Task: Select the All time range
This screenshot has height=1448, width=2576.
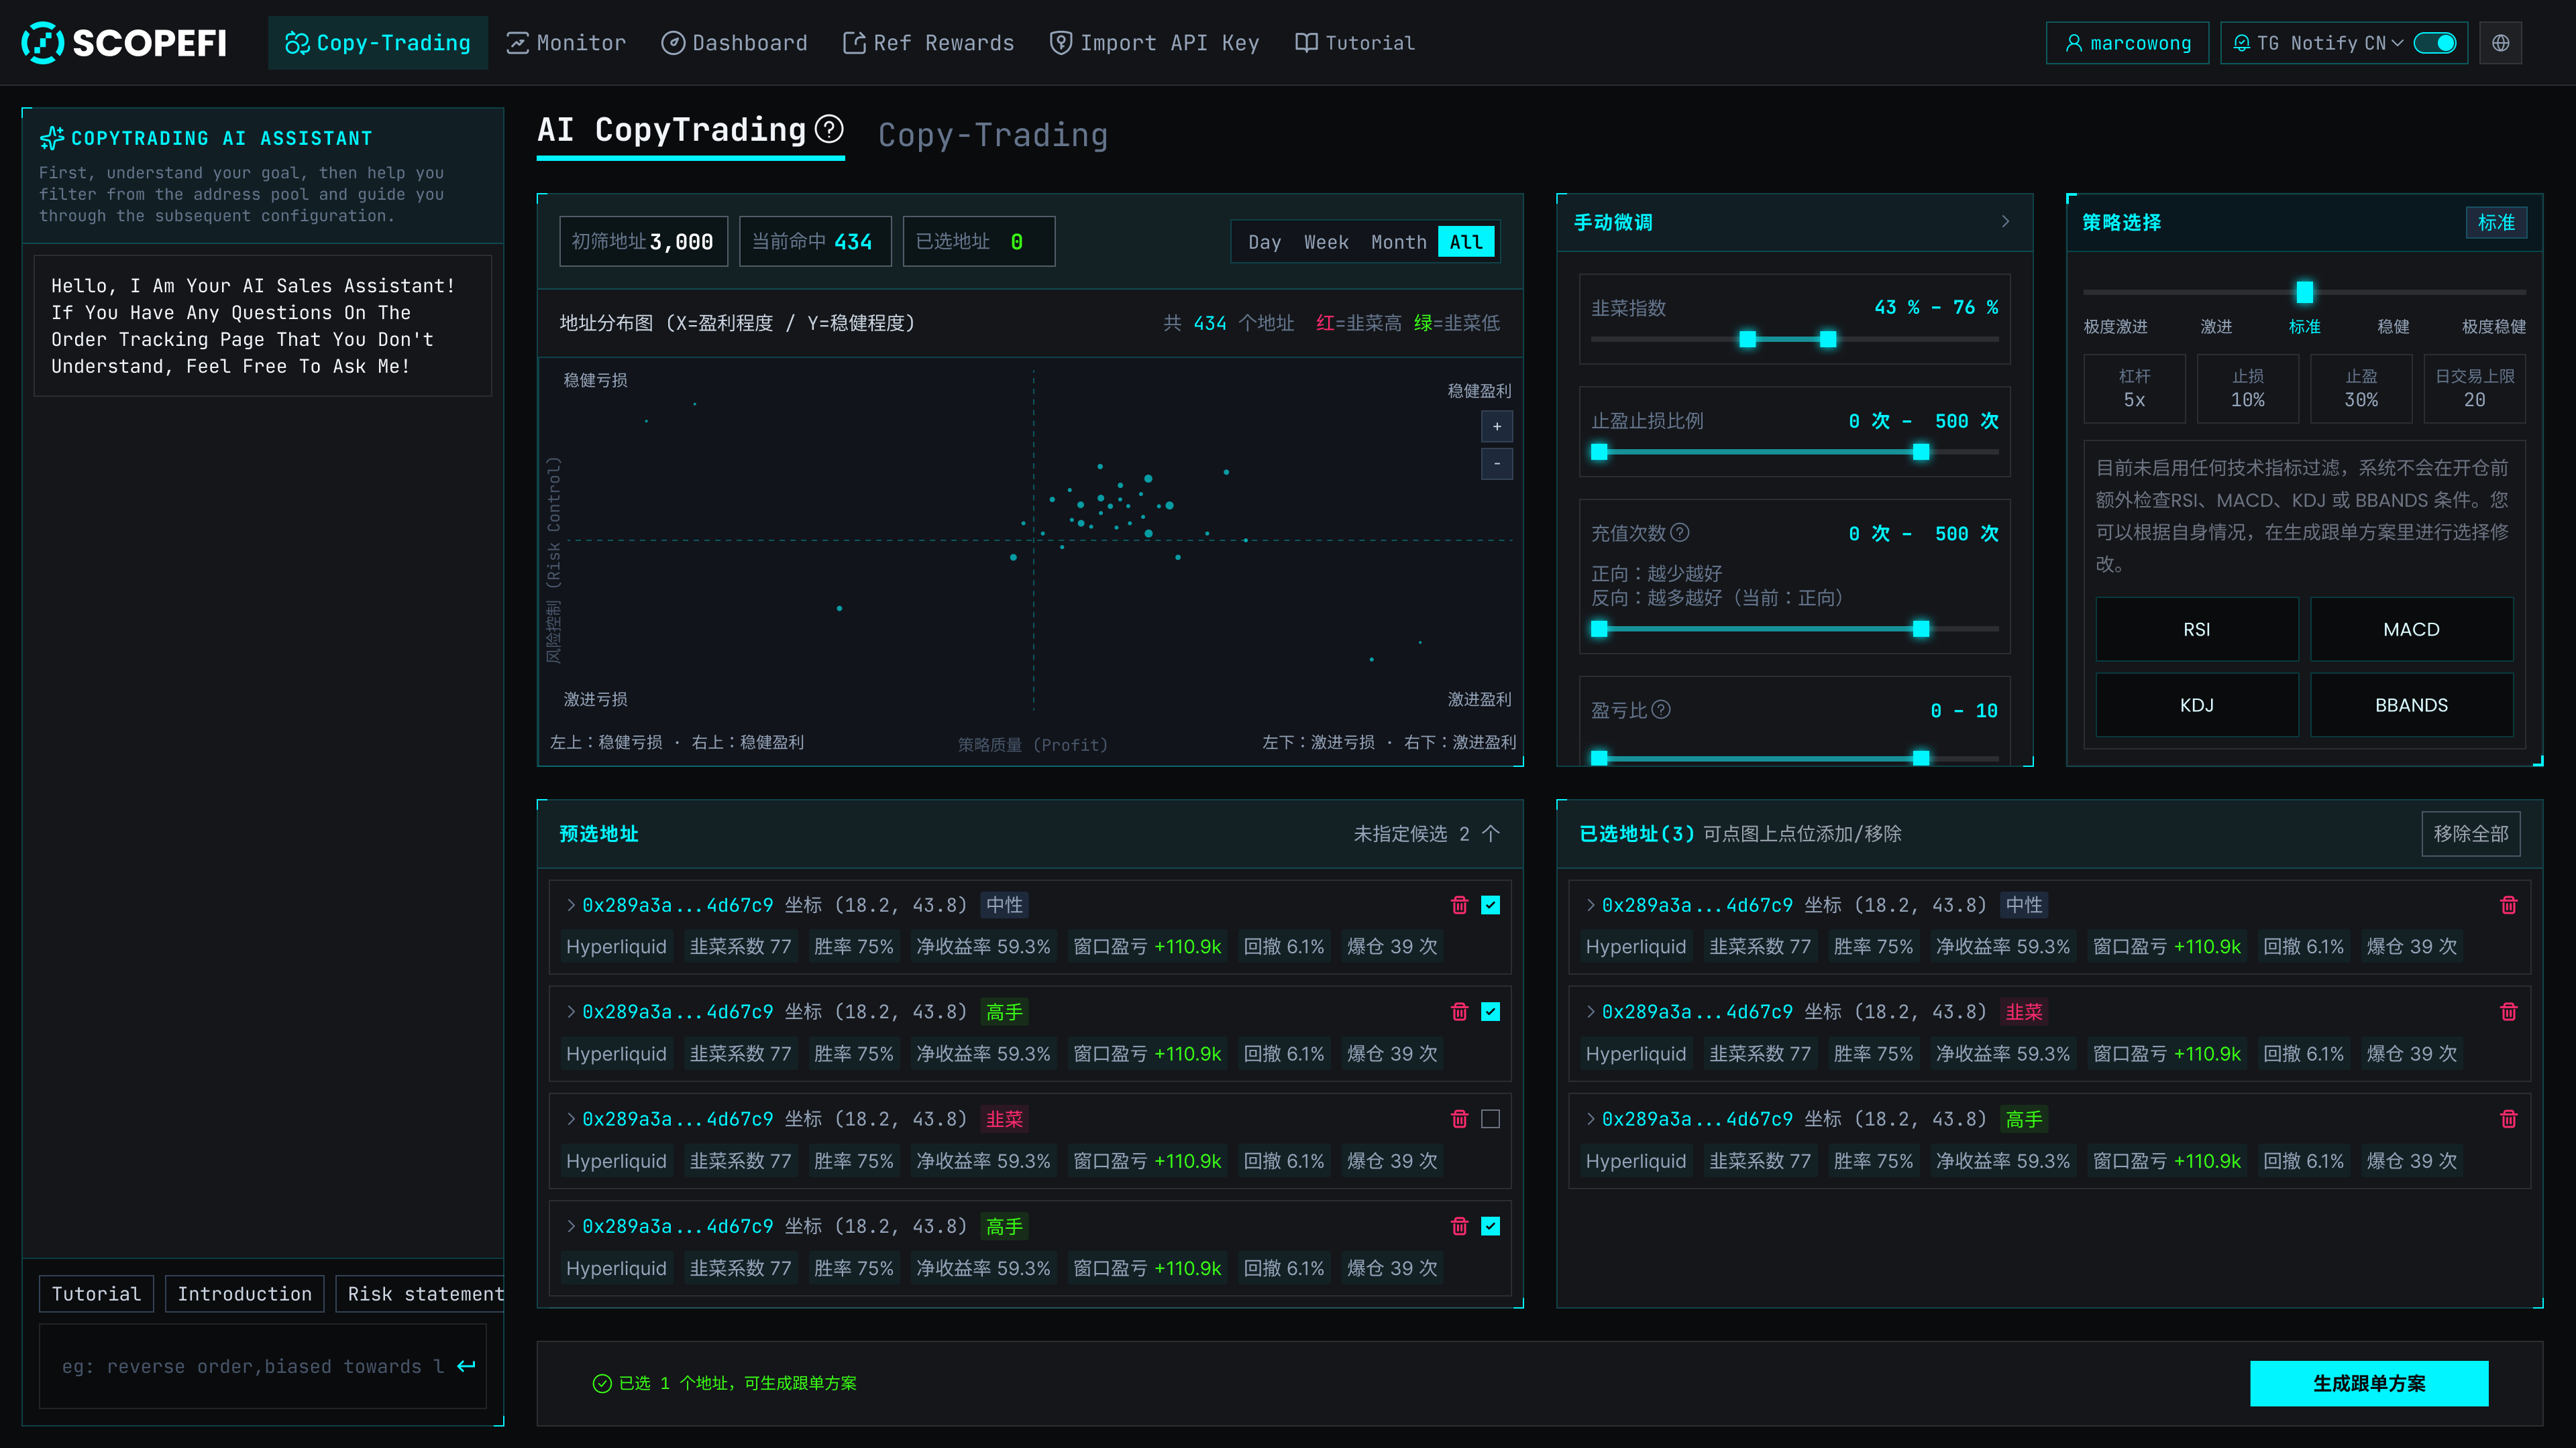Action: coord(1466,242)
